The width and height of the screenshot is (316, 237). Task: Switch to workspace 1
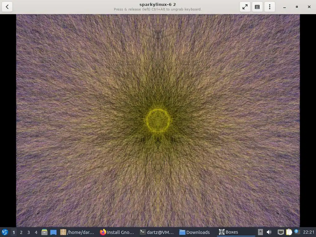[14, 232]
